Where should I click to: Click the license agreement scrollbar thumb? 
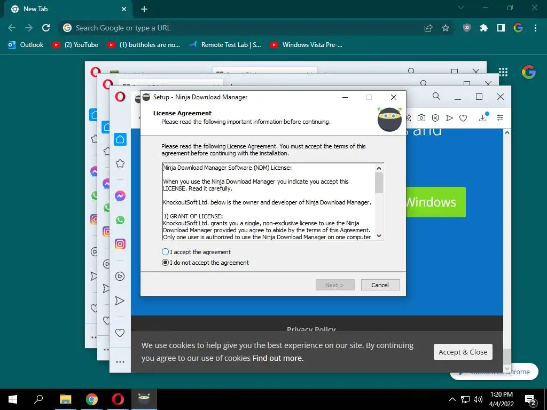(x=379, y=183)
